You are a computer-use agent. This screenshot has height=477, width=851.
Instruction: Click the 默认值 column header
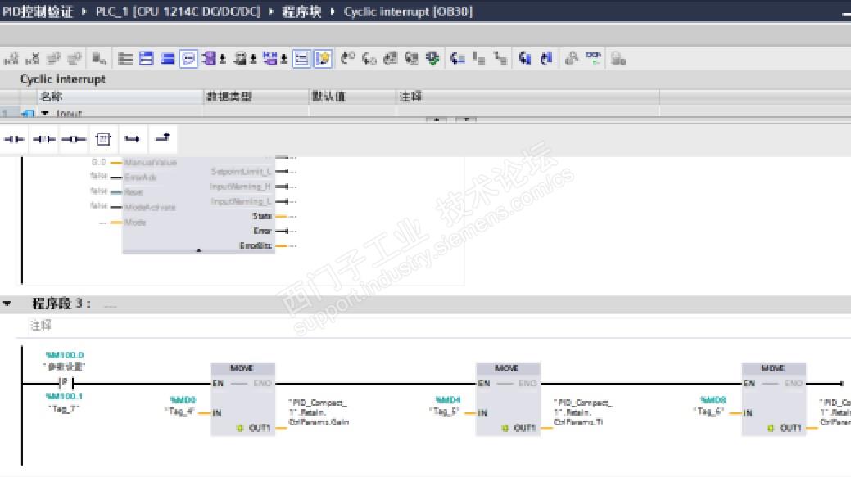[x=352, y=97]
